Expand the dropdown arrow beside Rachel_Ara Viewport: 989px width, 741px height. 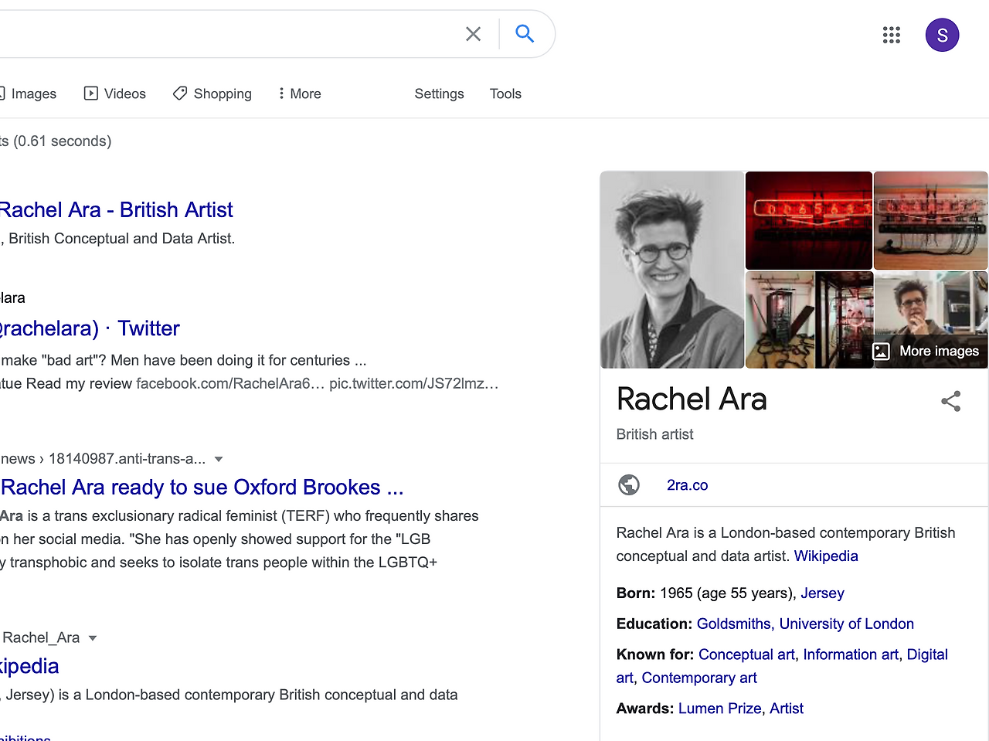pyautogui.click(x=93, y=638)
